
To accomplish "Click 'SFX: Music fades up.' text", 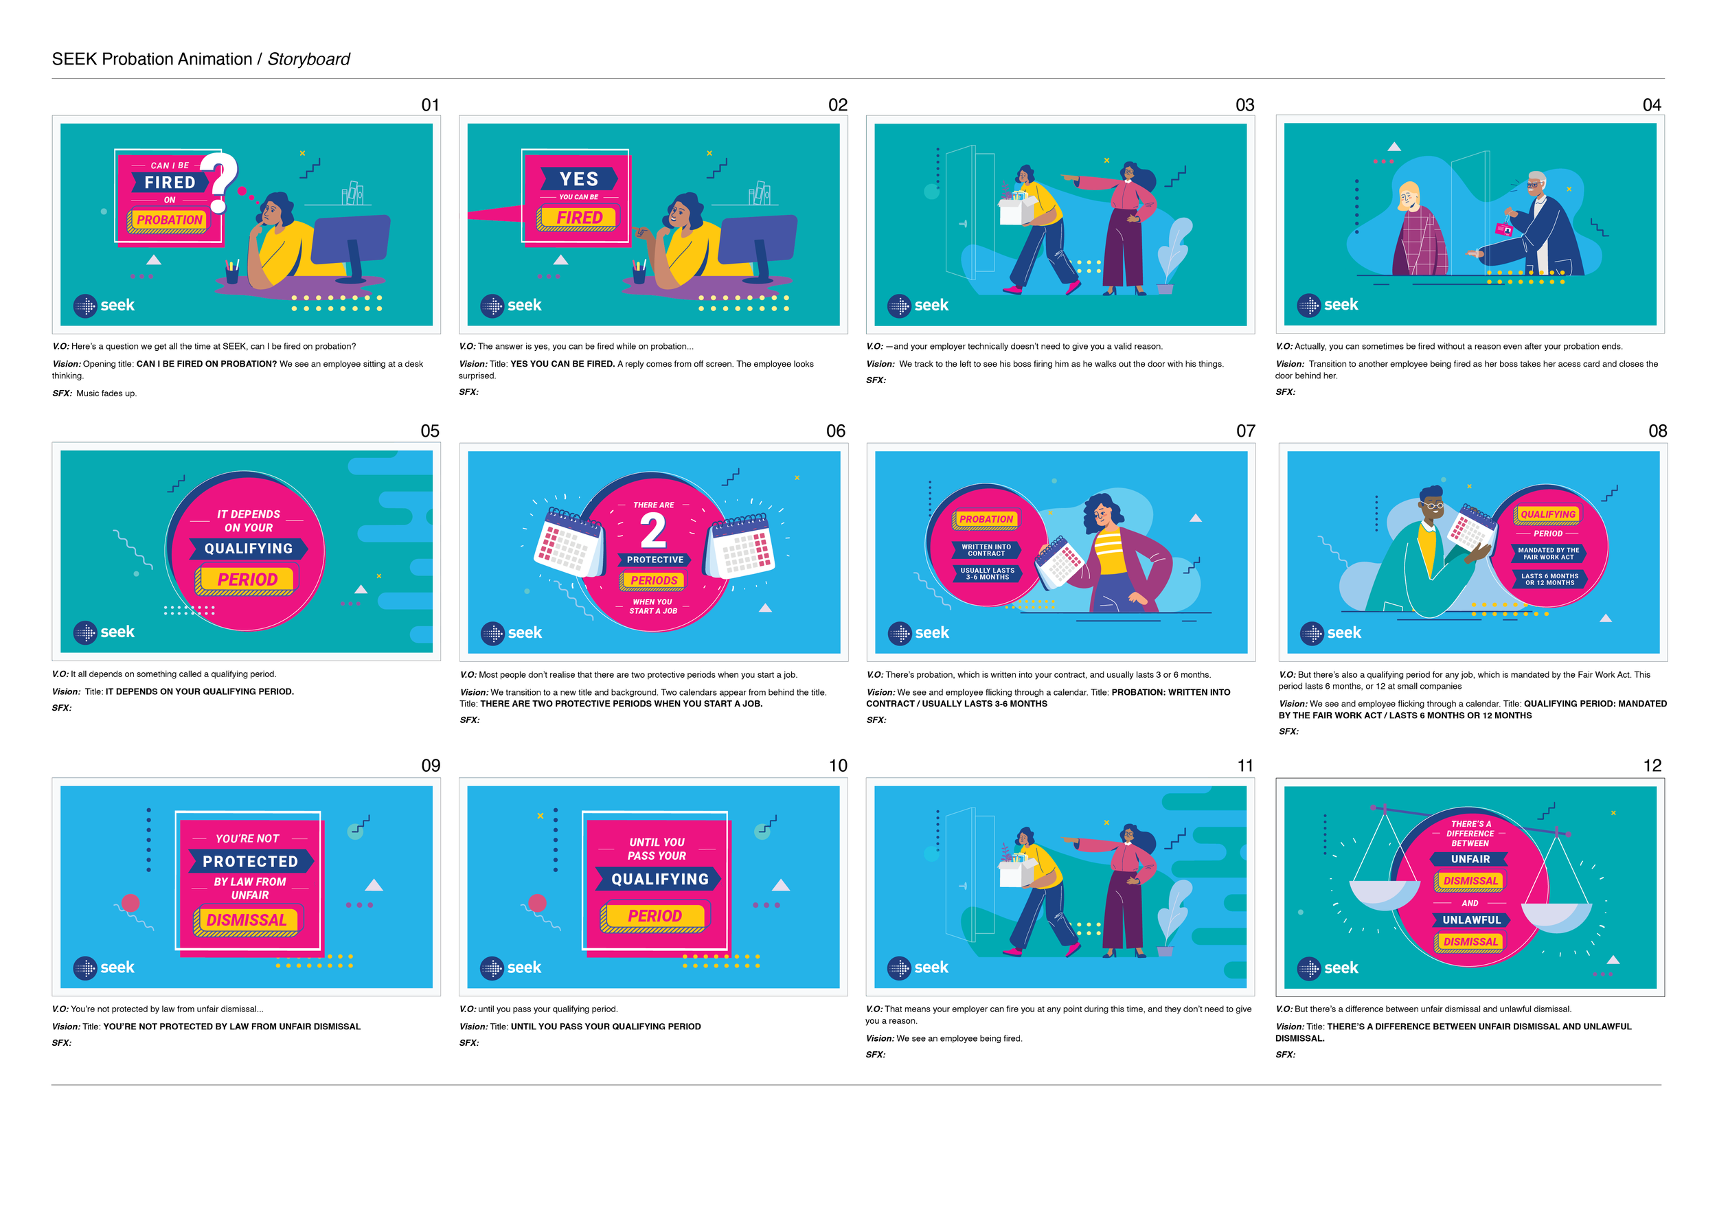I will (x=94, y=393).
